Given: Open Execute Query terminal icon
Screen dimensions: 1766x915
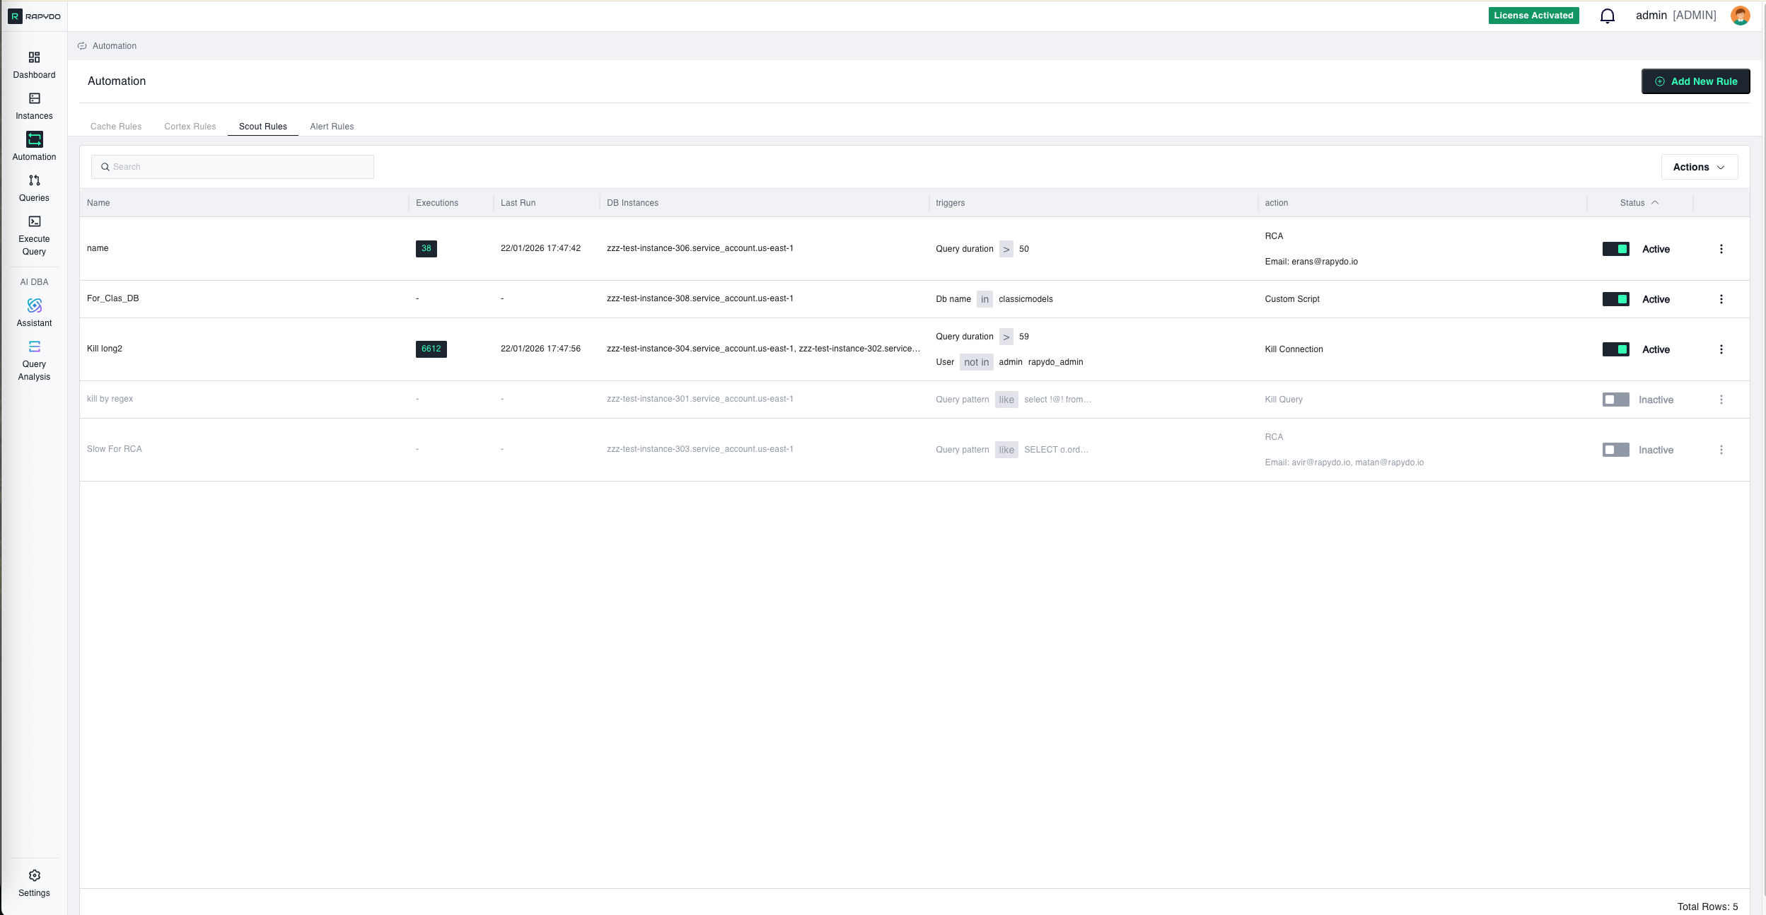Looking at the screenshot, I should (x=34, y=221).
